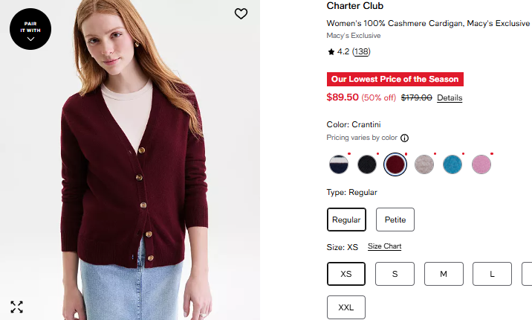Select the Regular type option
The width and height of the screenshot is (532, 320).
click(x=346, y=220)
